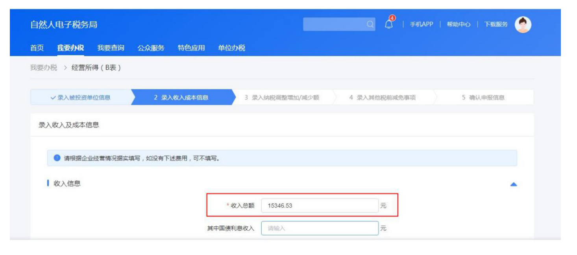Switch to 公众服务 tab
577x255 pixels.
[151, 48]
